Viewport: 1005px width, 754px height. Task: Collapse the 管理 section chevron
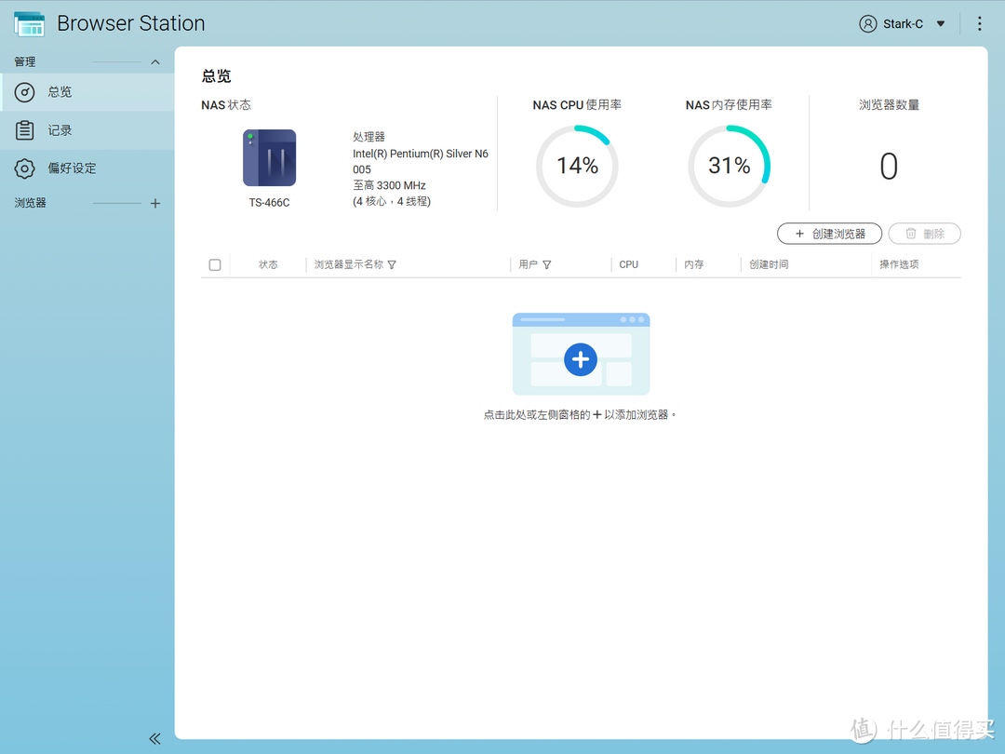pos(155,61)
